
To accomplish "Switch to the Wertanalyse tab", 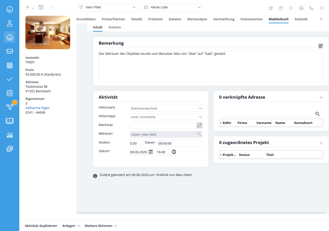I will (197, 19).
